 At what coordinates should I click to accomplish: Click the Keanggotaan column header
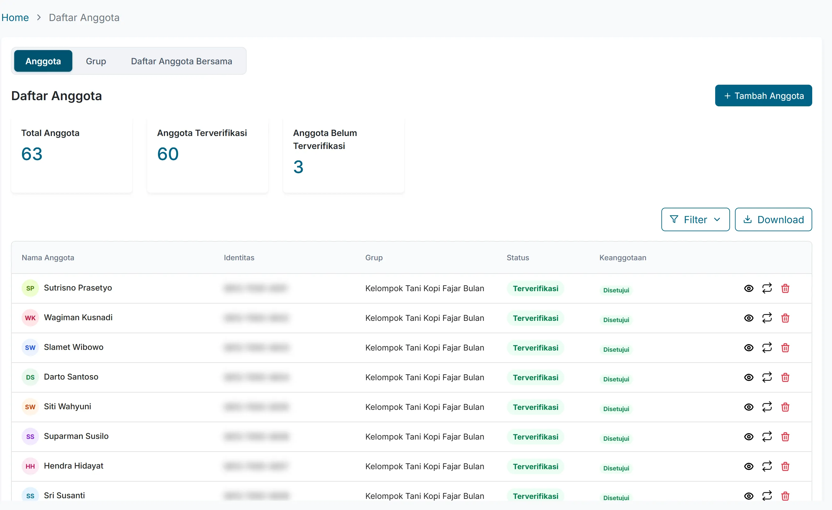[623, 258]
